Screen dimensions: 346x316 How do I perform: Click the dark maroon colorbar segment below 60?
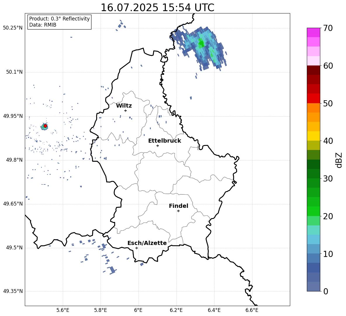(314, 70)
